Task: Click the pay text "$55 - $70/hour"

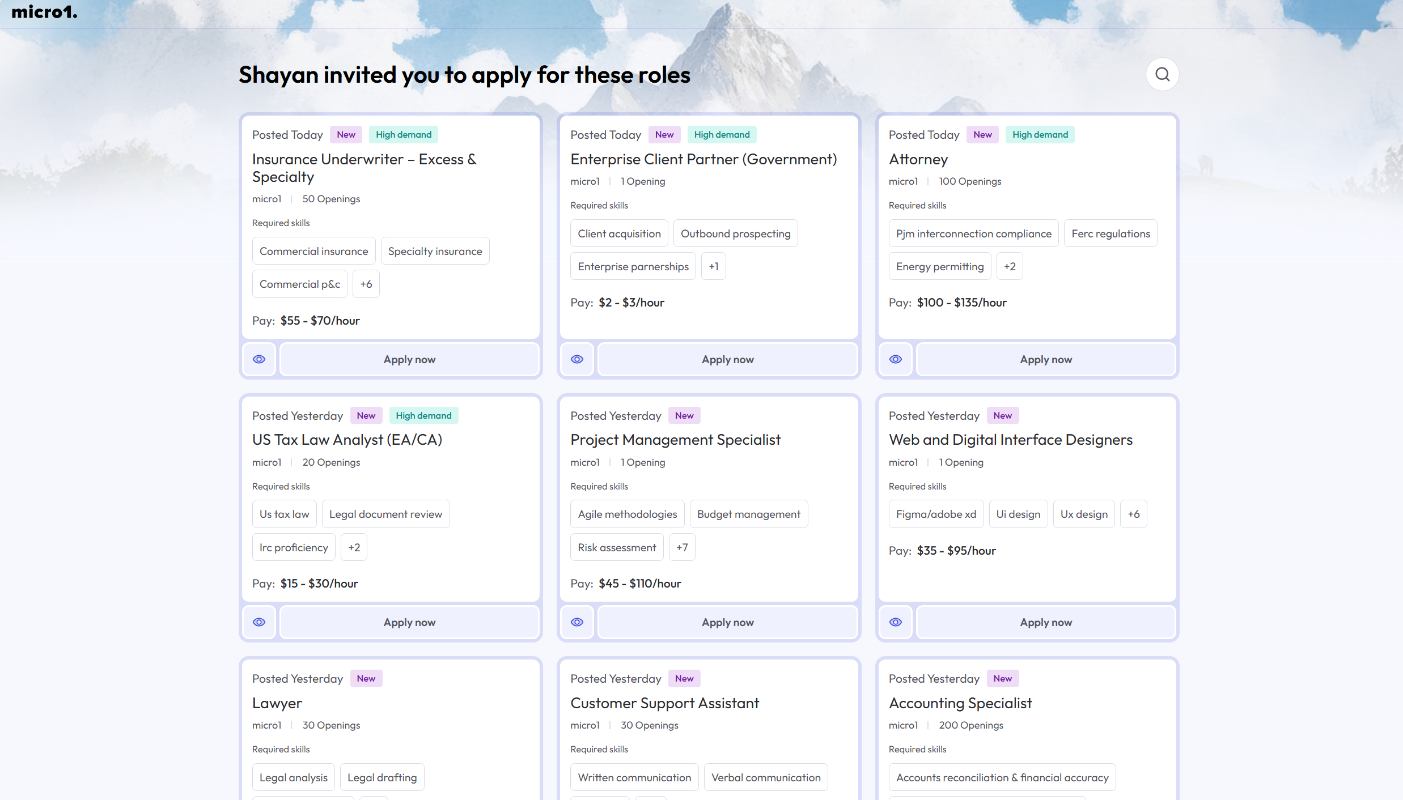Action: 320,321
